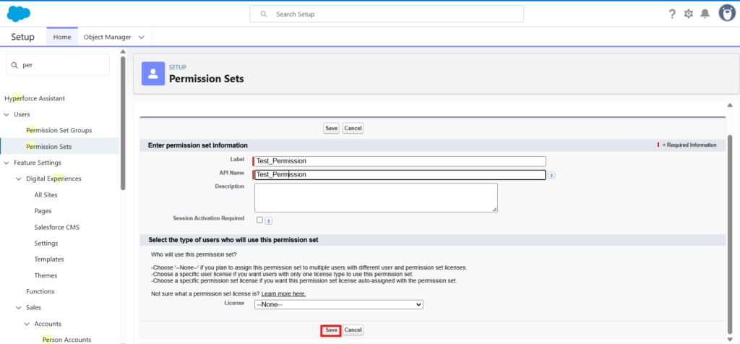Viewport: 740px width, 344px height.
Task: Open the Help question mark icon
Action: click(672, 14)
